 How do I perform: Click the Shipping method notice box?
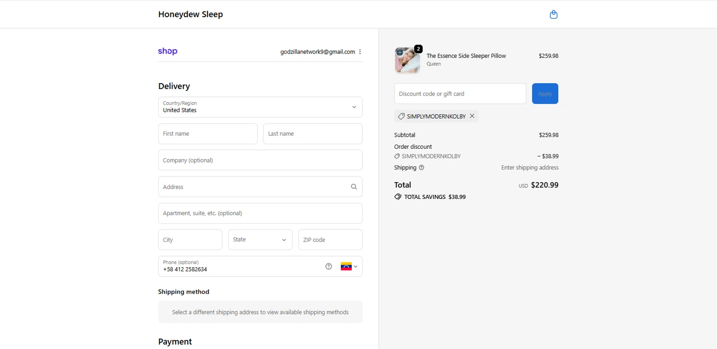click(x=260, y=312)
